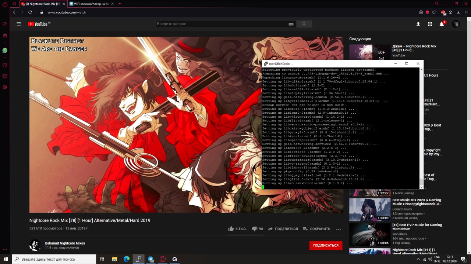The width and height of the screenshot is (471, 264).
Task: Open Microsoft Edge from taskbar
Action: [127, 259]
